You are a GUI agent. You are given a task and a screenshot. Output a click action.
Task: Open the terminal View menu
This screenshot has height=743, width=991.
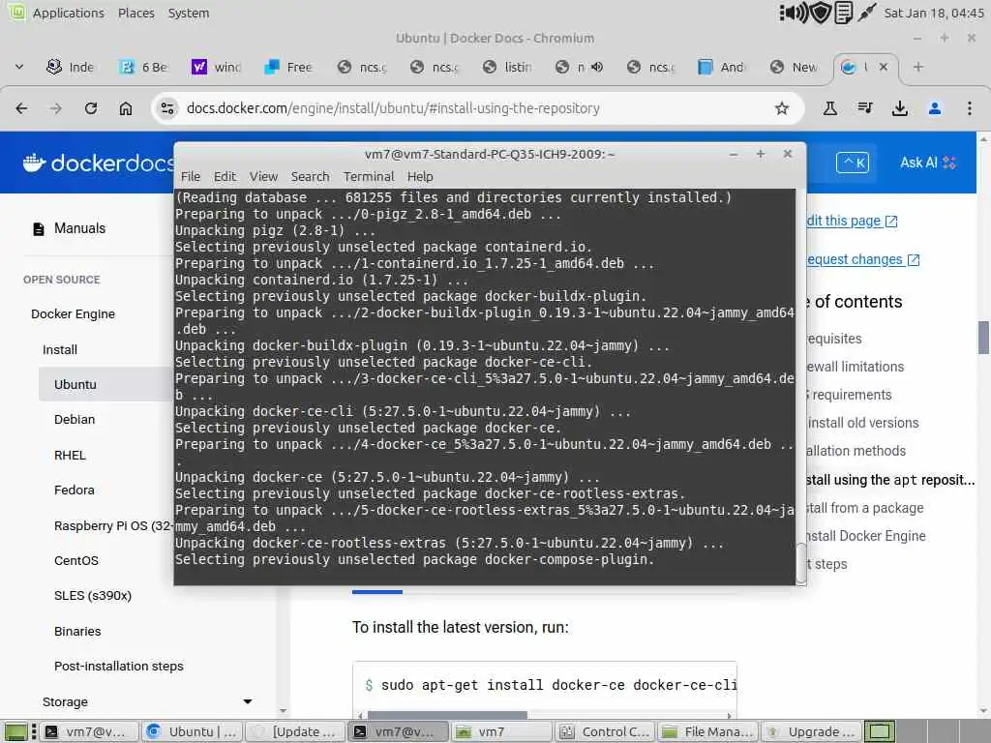pos(263,177)
